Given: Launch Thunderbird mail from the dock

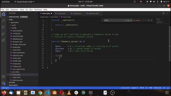Looking at the screenshot, I should (x=11, y=93).
